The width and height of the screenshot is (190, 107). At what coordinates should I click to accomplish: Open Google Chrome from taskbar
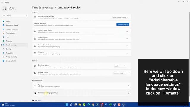93,105
